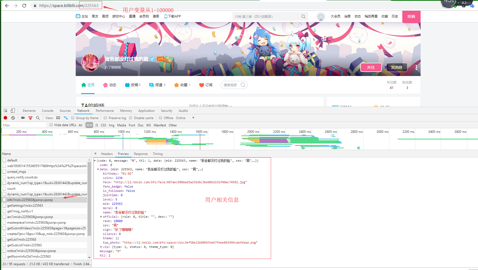Open the 动态 tab on profile
This screenshot has height=270, width=478.
tap(110, 85)
